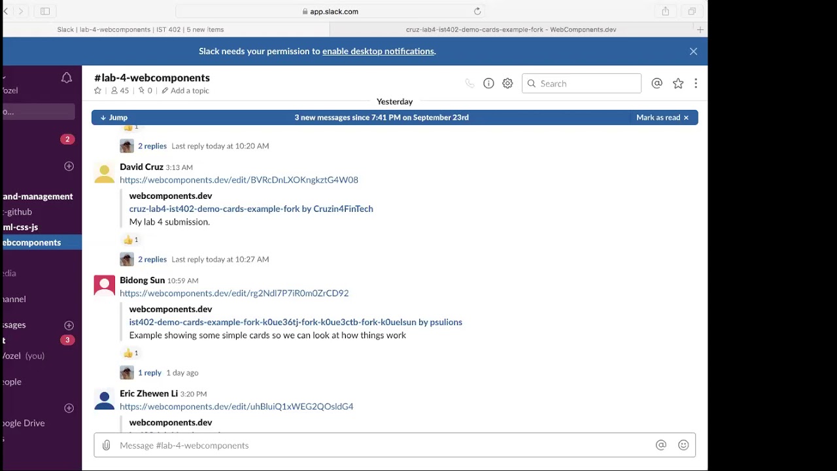The width and height of the screenshot is (837, 471).
Task: Click David Cruz's yellow avatar
Action: tap(104, 173)
